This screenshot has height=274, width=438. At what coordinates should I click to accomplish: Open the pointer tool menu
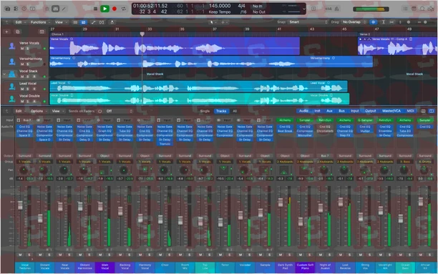213,22
